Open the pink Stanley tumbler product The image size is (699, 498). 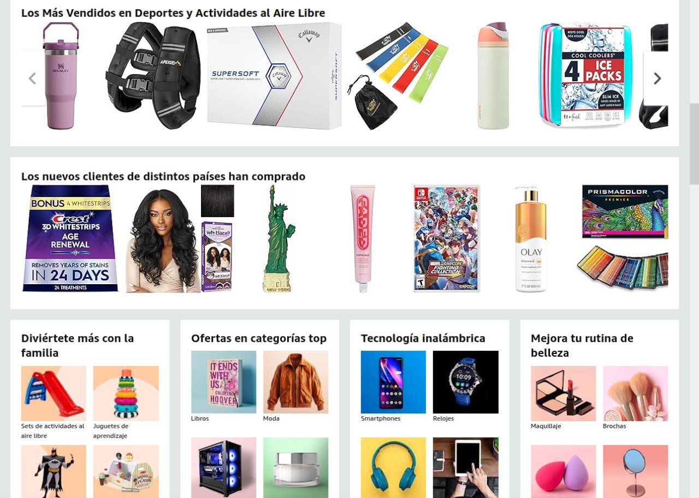60,76
